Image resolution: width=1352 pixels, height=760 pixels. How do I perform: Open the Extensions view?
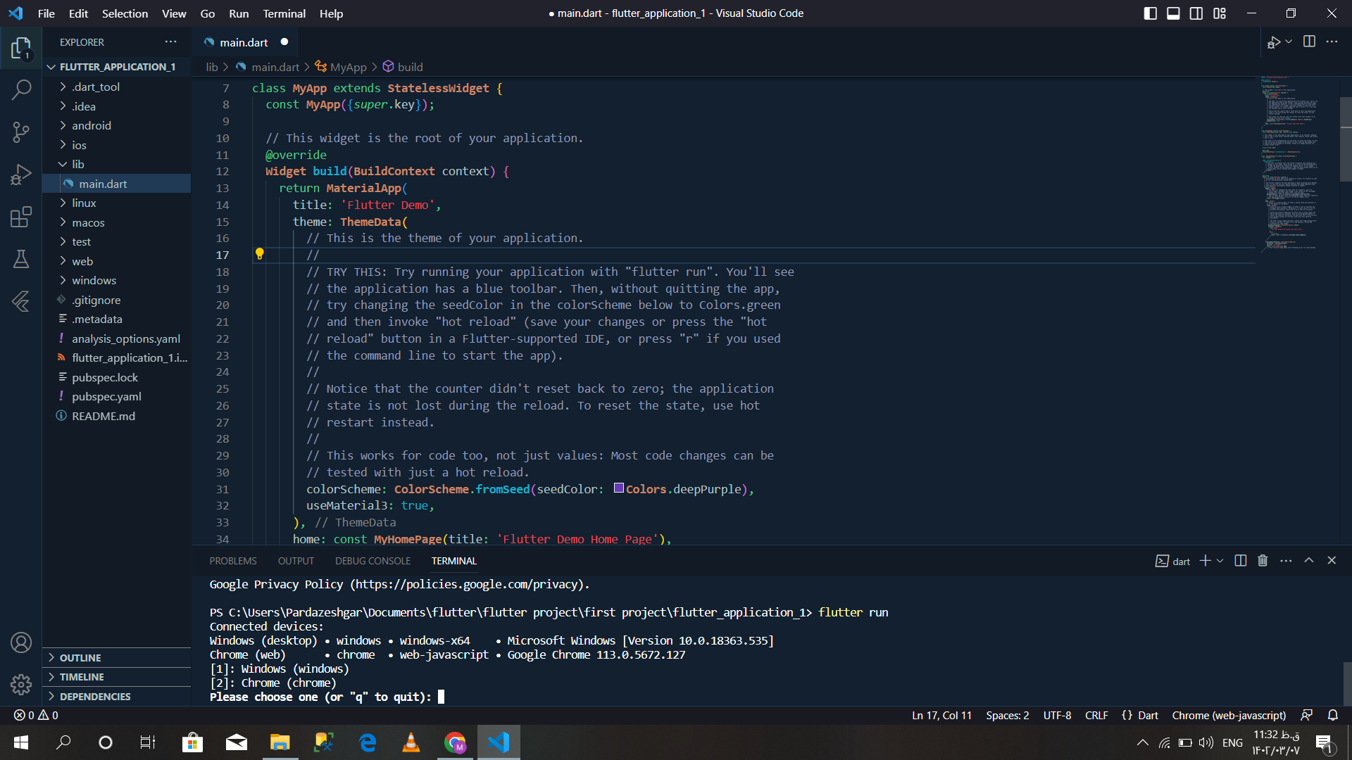(21, 217)
